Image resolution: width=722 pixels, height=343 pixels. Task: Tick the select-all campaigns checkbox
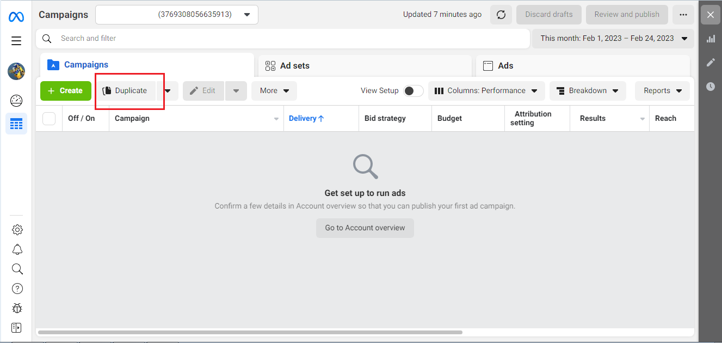(49, 119)
